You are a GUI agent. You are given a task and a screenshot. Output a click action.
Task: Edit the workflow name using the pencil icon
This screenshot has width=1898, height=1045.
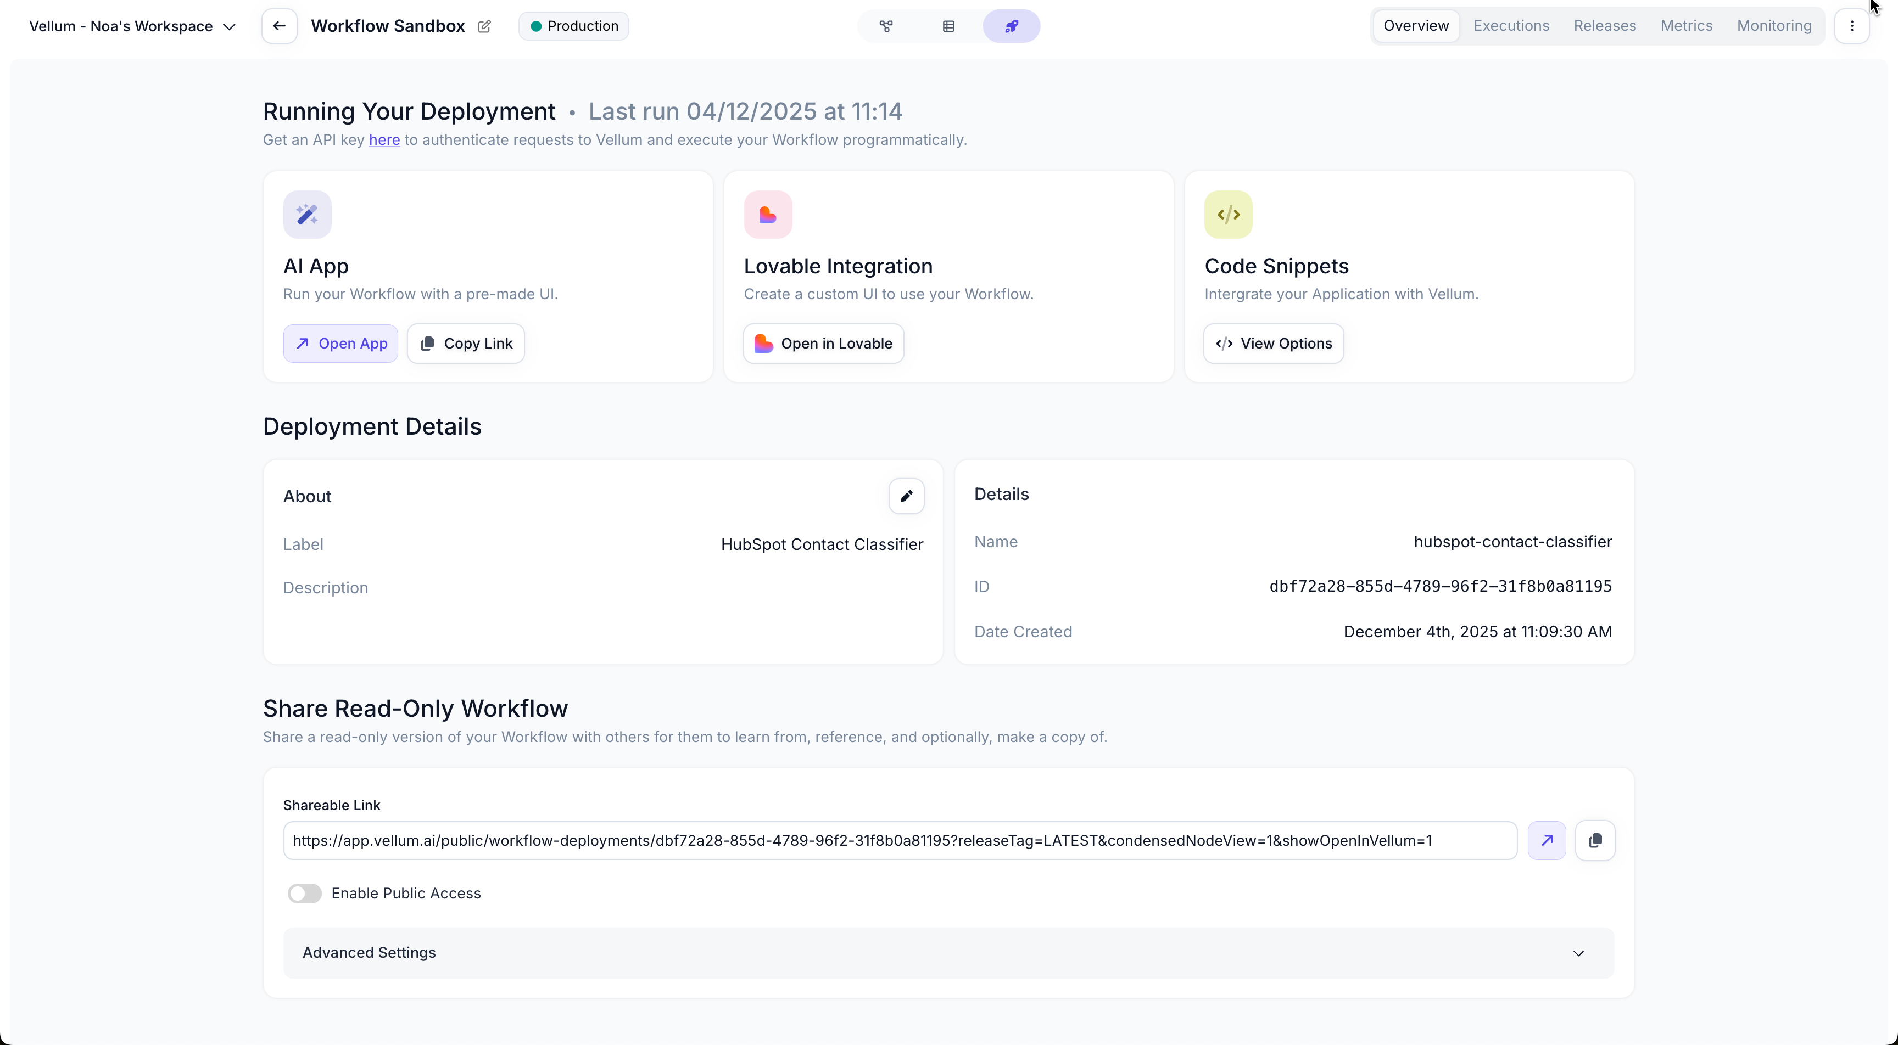(x=484, y=26)
